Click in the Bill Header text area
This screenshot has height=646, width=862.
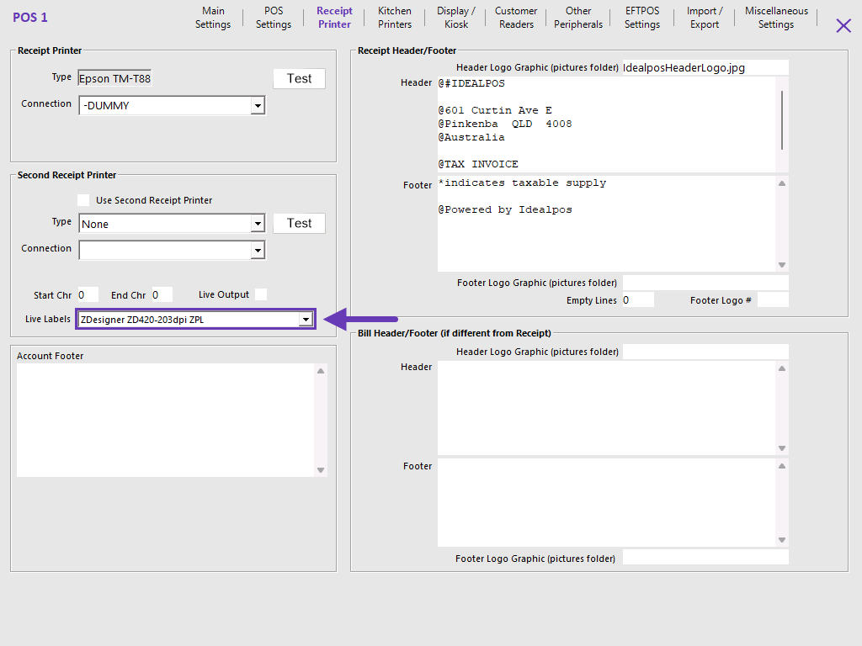coord(606,408)
